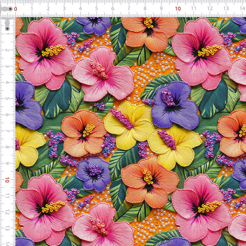Click the number 1 on the left ruler
Image resolution: width=246 pixels, height=246 pixels.
(7, 34)
